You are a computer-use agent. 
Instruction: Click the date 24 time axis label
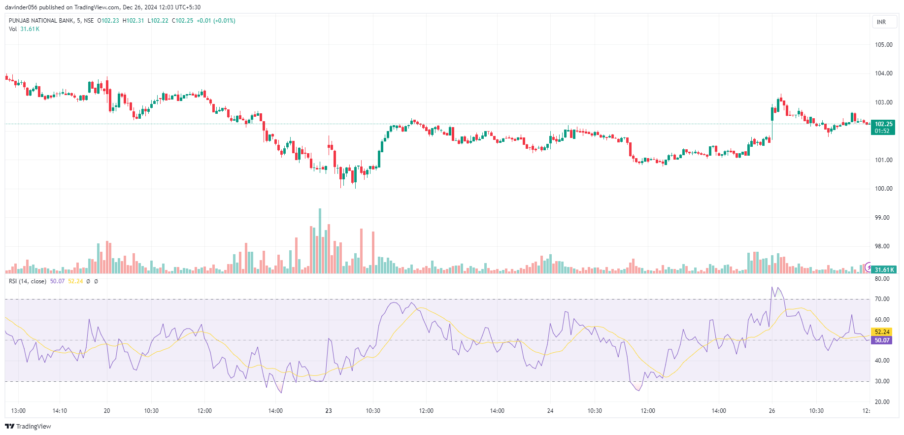(x=550, y=411)
